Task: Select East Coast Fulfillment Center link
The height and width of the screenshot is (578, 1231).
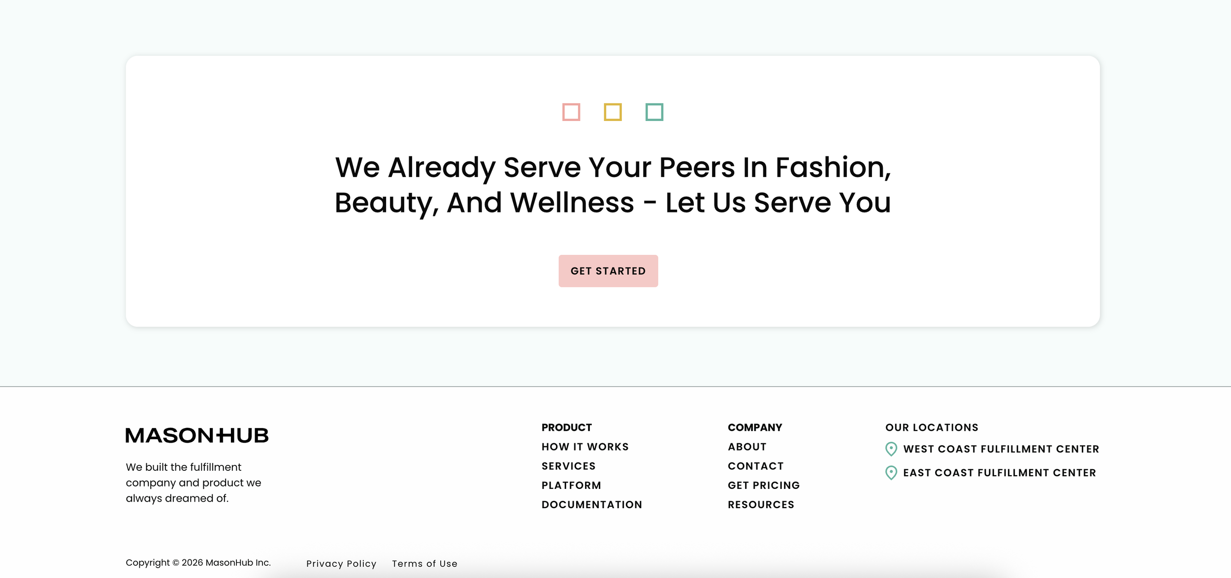Action: (999, 473)
